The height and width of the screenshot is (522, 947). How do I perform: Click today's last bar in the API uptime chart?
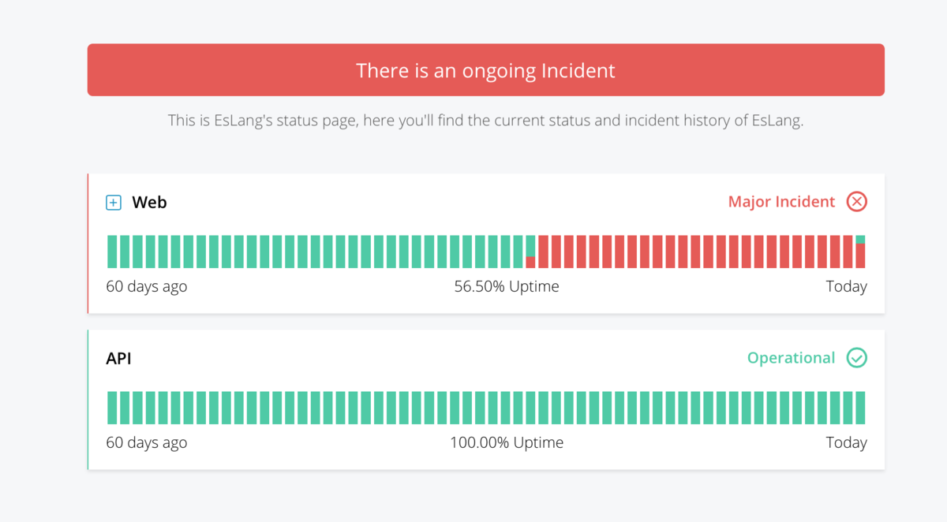tap(860, 408)
